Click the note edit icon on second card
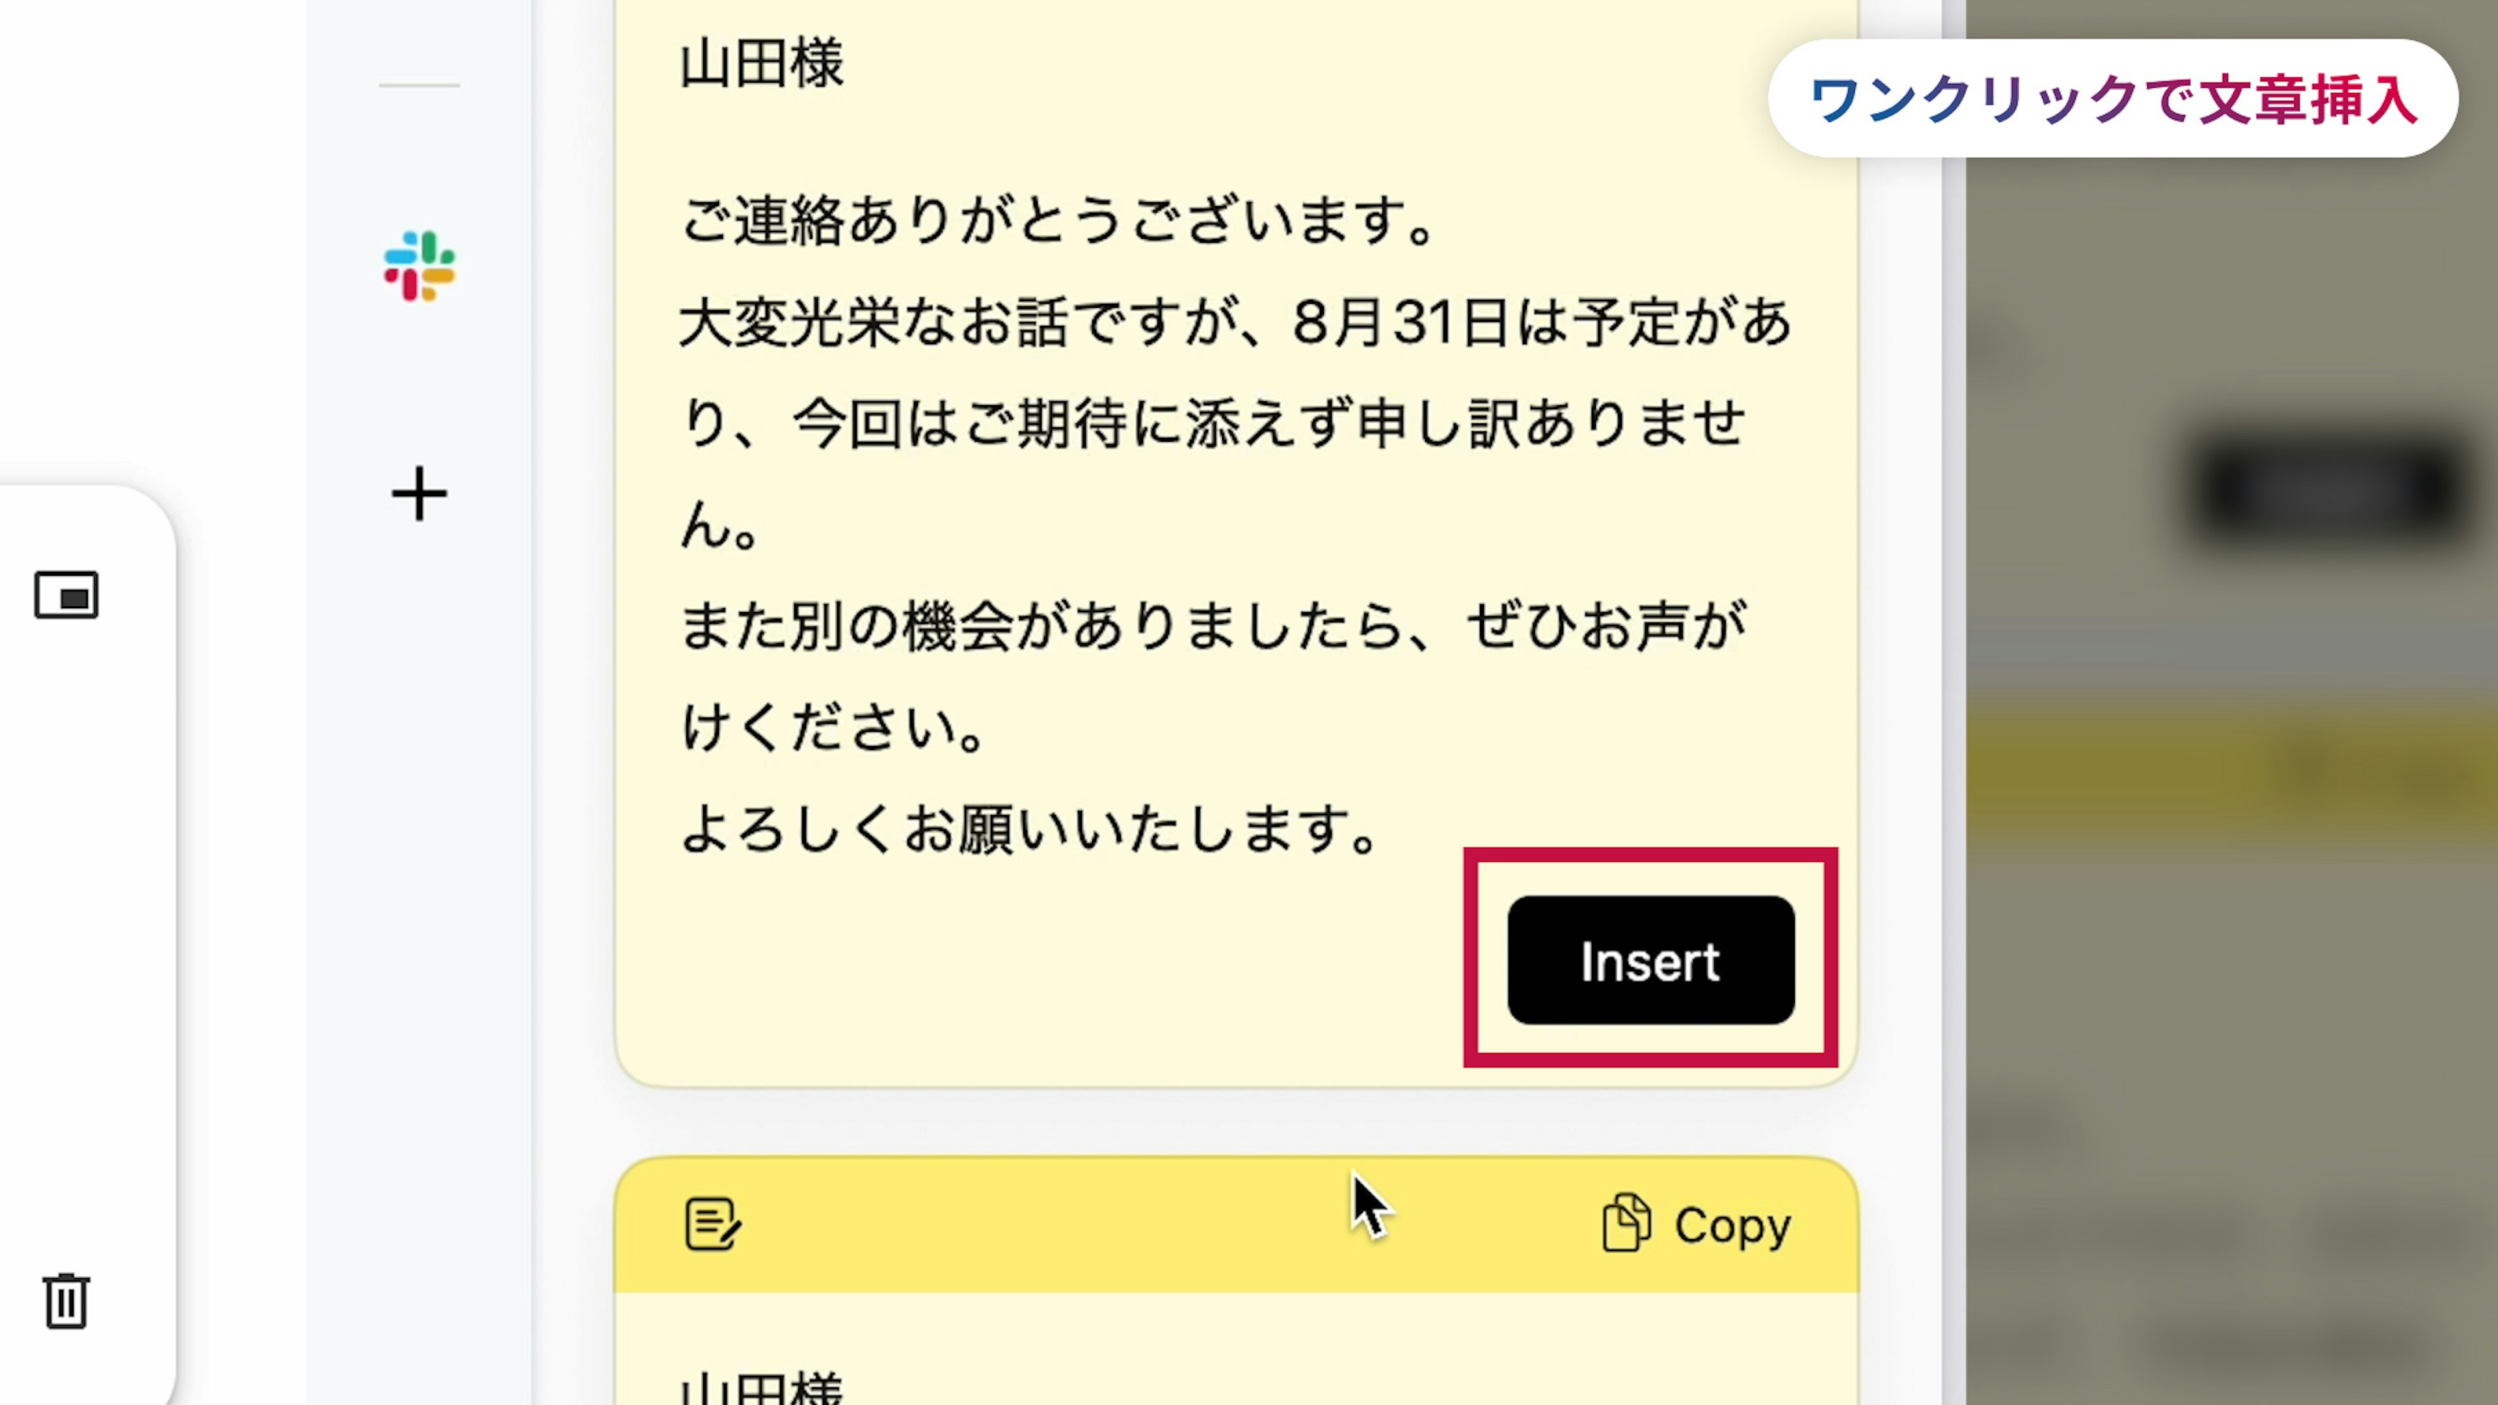2498x1405 pixels. pyautogui.click(x=713, y=1225)
